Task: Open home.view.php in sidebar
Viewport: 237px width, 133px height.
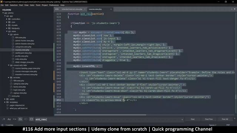Action: pos(20,87)
